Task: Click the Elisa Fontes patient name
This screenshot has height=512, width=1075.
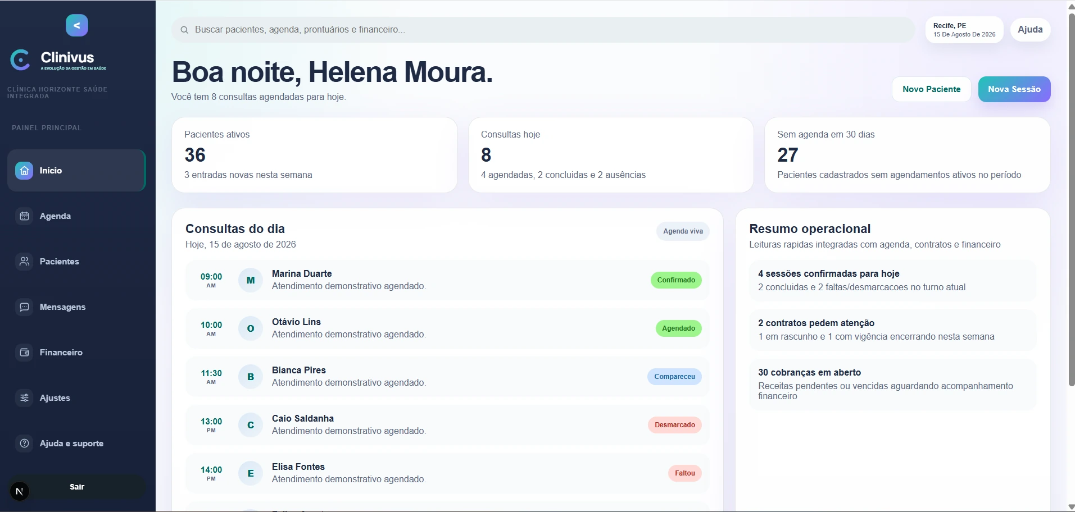Action: [x=298, y=467]
